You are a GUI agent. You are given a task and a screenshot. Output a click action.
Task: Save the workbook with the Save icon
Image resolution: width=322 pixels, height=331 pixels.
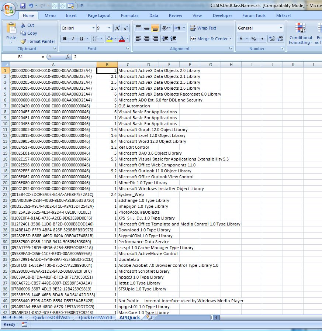pyautogui.click(x=23, y=6)
